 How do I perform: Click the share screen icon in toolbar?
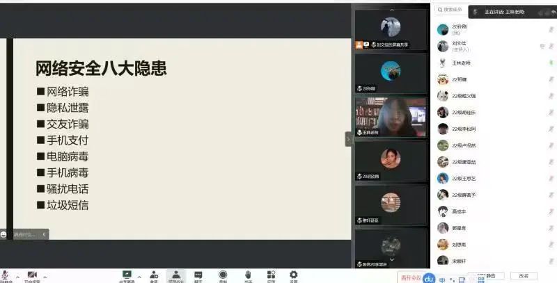point(127,275)
